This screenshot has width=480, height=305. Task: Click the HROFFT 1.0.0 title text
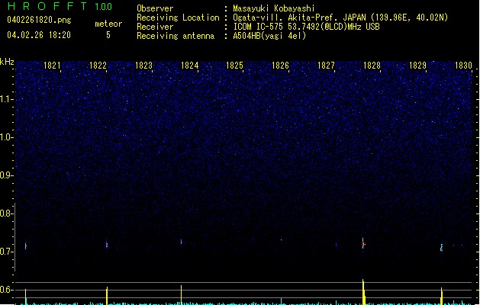[x=60, y=6]
